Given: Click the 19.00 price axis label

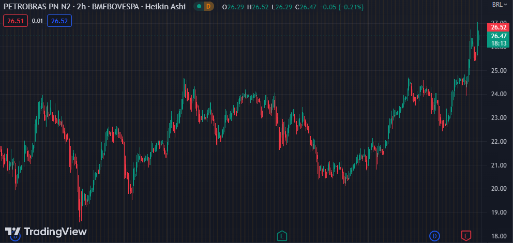Looking at the screenshot, I should tap(499, 212).
